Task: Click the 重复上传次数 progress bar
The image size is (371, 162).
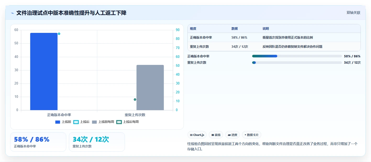Action: coord(297,62)
